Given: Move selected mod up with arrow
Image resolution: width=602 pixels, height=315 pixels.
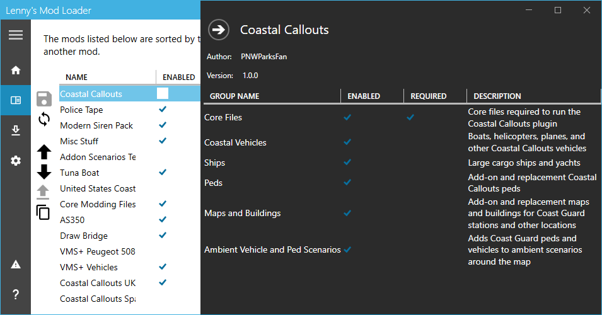Looking at the screenshot, I should (43, 151).
